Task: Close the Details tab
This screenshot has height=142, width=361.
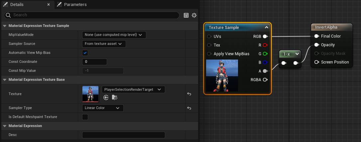Action: click(x=49, y=5)
